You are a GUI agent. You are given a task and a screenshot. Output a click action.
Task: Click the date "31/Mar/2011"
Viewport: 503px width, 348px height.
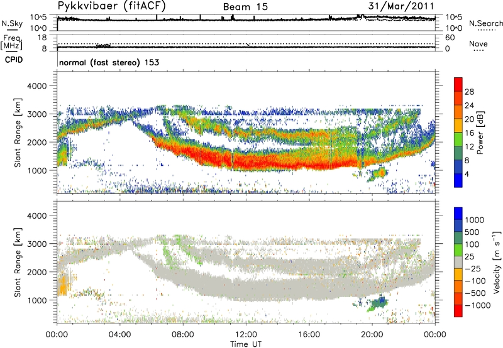(x=401, y=6)
